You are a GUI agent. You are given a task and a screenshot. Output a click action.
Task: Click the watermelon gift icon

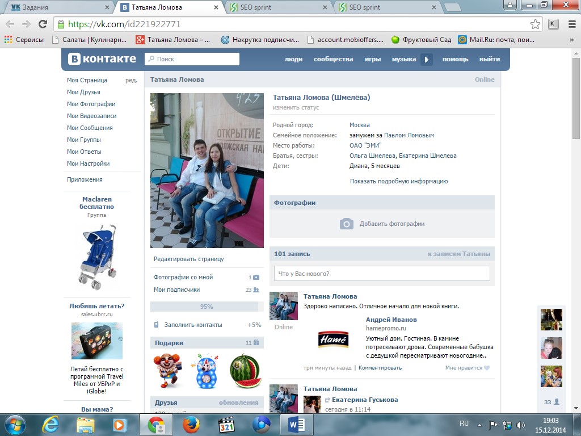[245, 370]
